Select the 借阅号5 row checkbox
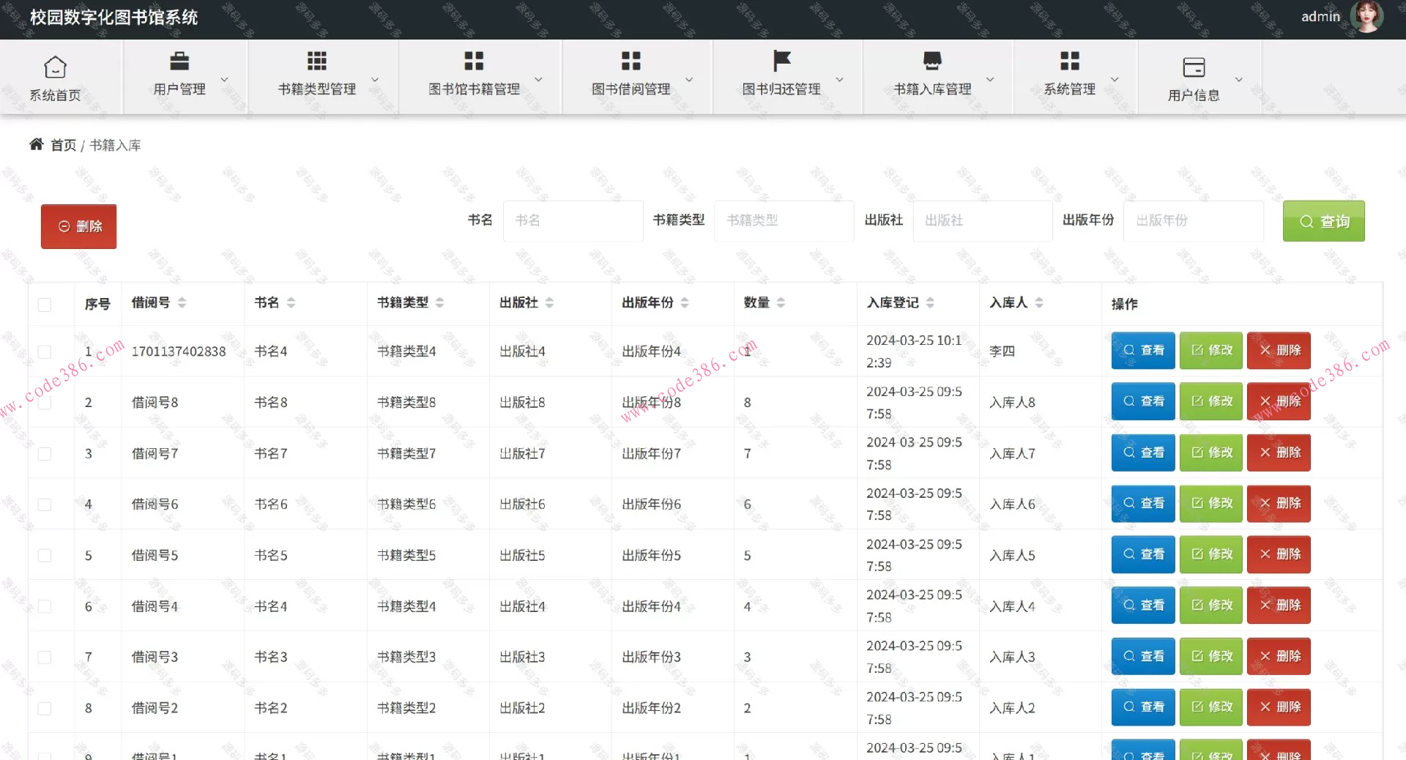The height and width of the screenshot is (760, 1406). pos(45,555)
